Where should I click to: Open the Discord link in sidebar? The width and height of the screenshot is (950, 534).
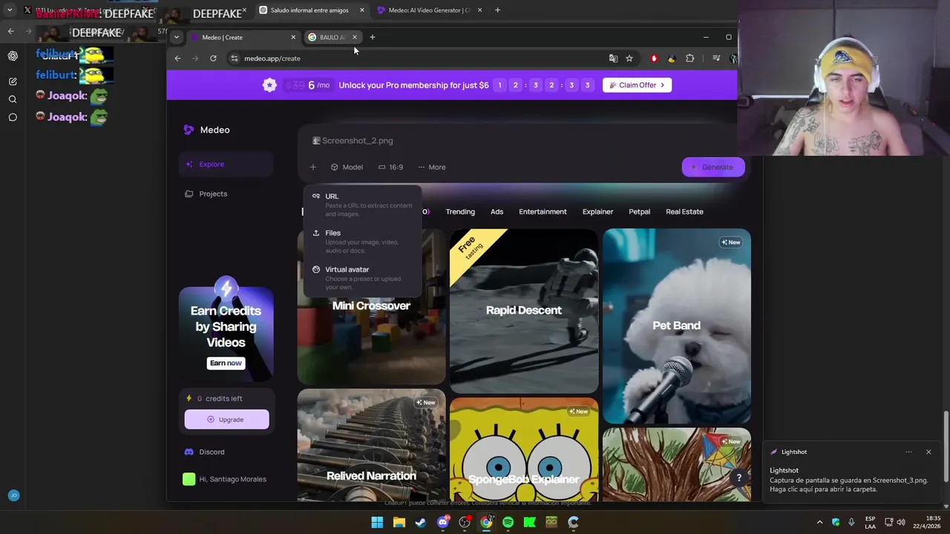point(204,452)
